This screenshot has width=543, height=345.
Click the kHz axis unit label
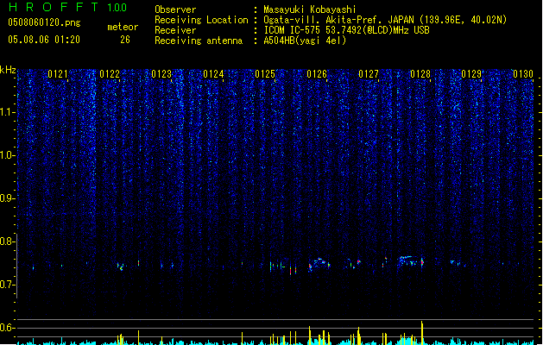click(8, 70)
